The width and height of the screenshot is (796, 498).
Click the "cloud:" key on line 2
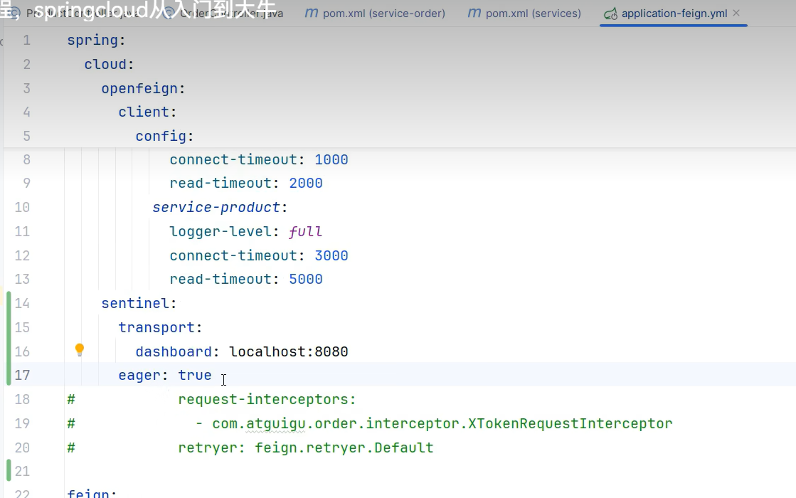click(x=109, y=65)
